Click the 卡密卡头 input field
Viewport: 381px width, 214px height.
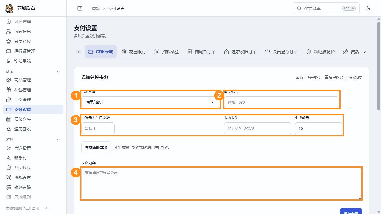coord(257,128)
